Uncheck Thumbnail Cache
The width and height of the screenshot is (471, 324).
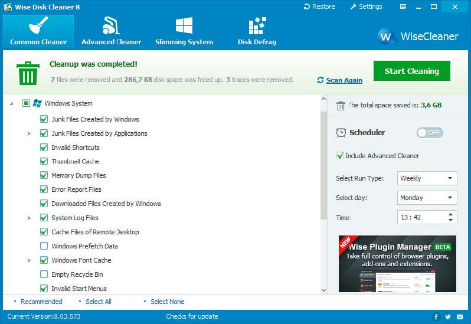pos(44,161)
